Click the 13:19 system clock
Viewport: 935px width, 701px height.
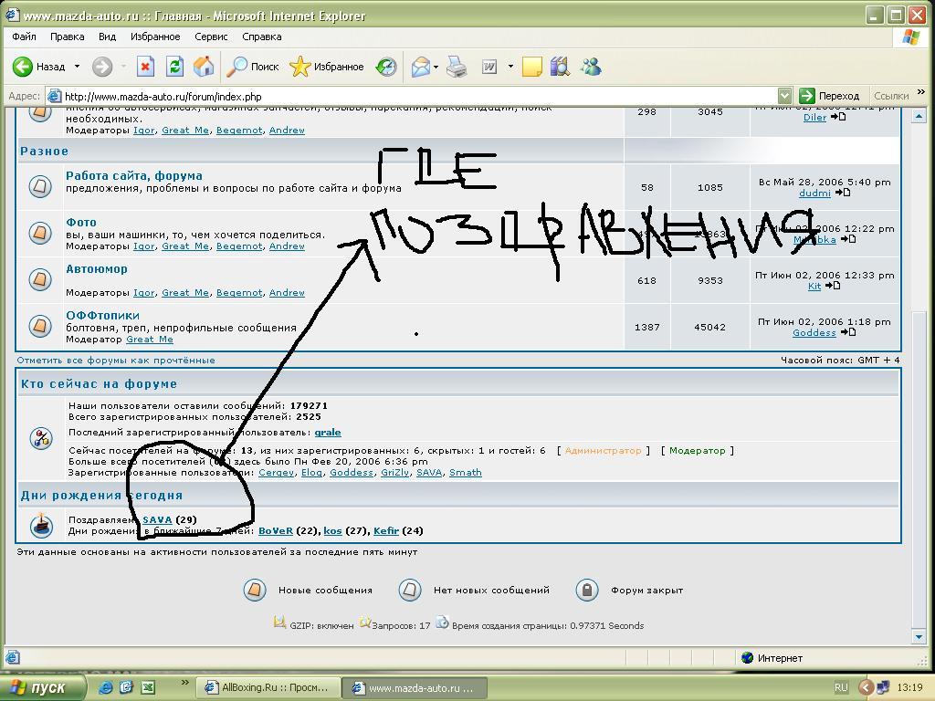(x=909, y=687)
